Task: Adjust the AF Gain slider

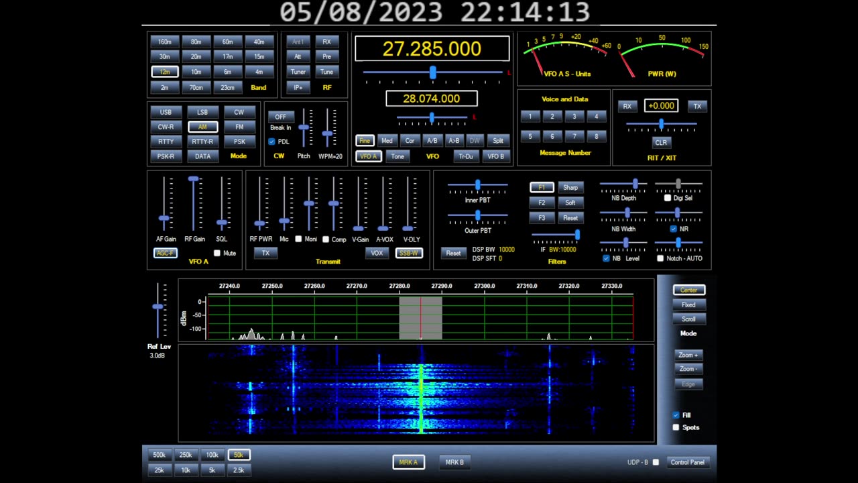Action: coord(164,204)
